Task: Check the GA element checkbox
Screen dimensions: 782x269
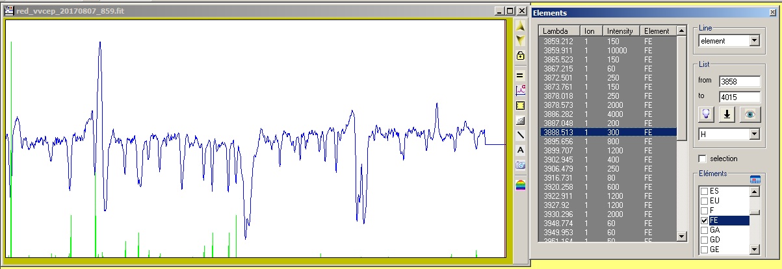Action: [x=703, y=230]
